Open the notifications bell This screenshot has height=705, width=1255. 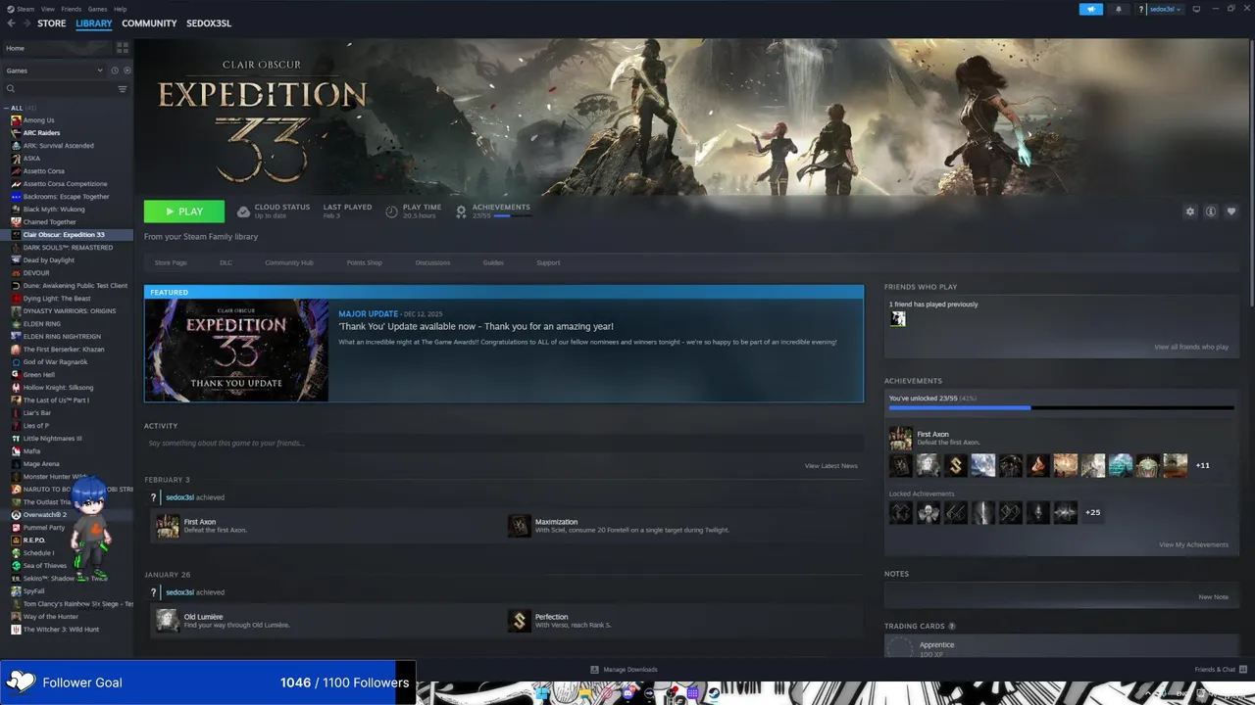tap(1119, 9)
